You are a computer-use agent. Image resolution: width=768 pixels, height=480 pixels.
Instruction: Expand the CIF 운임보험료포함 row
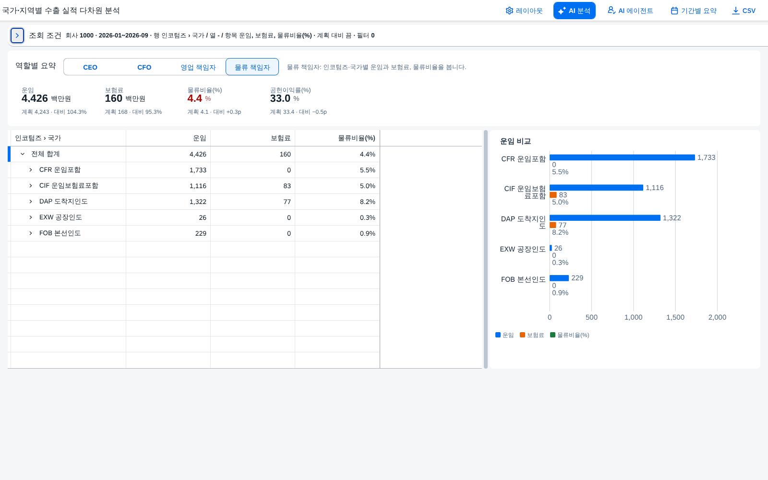(x=31, y=186)
